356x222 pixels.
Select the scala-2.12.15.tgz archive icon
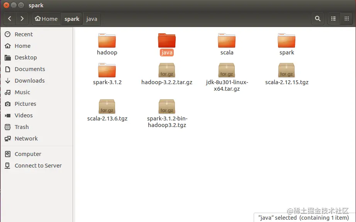[x=286, y=70]
